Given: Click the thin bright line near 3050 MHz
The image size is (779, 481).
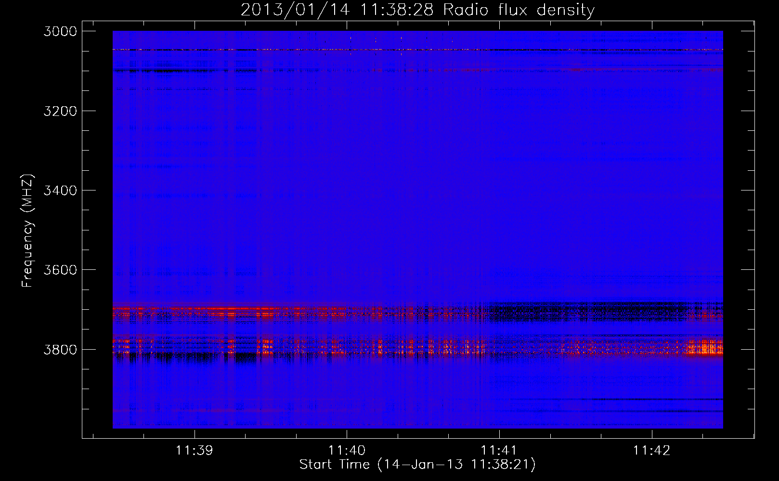Looking at the screenshot, I should 417,50.
